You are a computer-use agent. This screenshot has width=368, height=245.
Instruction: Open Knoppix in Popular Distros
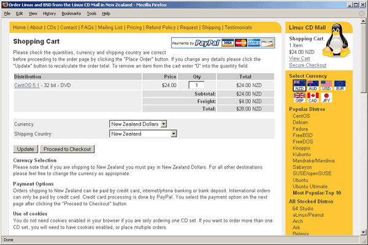(301, 148)
